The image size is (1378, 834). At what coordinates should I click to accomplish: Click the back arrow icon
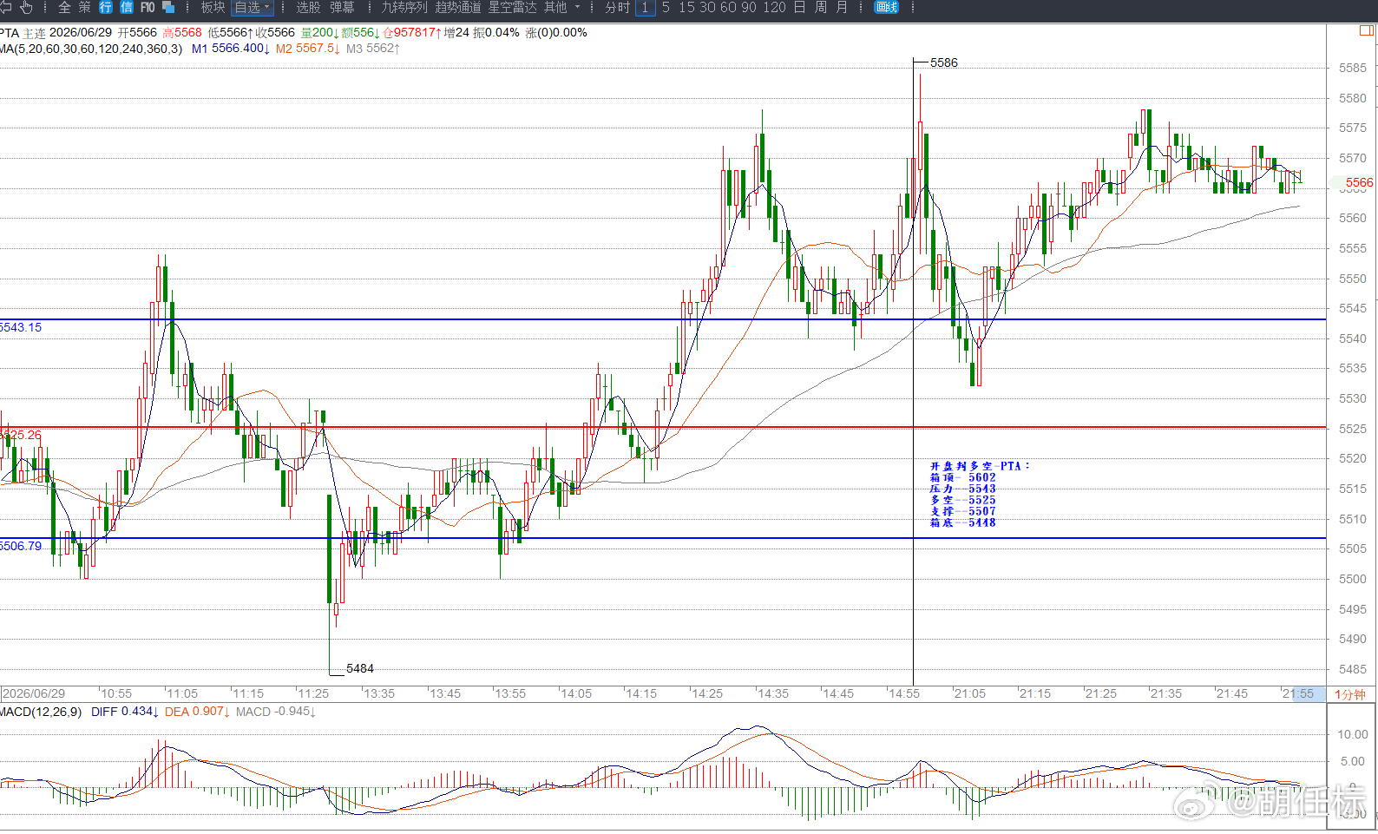click(5, 8)
